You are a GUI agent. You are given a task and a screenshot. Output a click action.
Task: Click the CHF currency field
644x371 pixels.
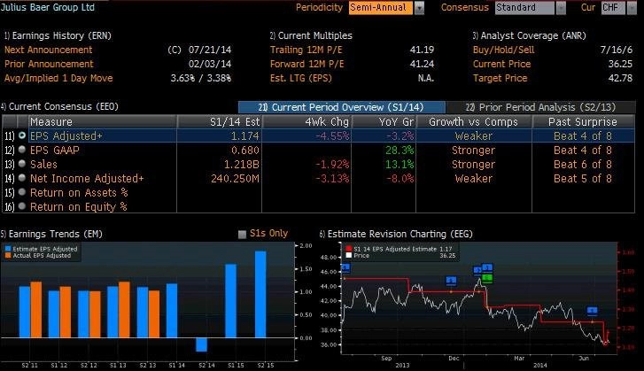pos(613,8)
